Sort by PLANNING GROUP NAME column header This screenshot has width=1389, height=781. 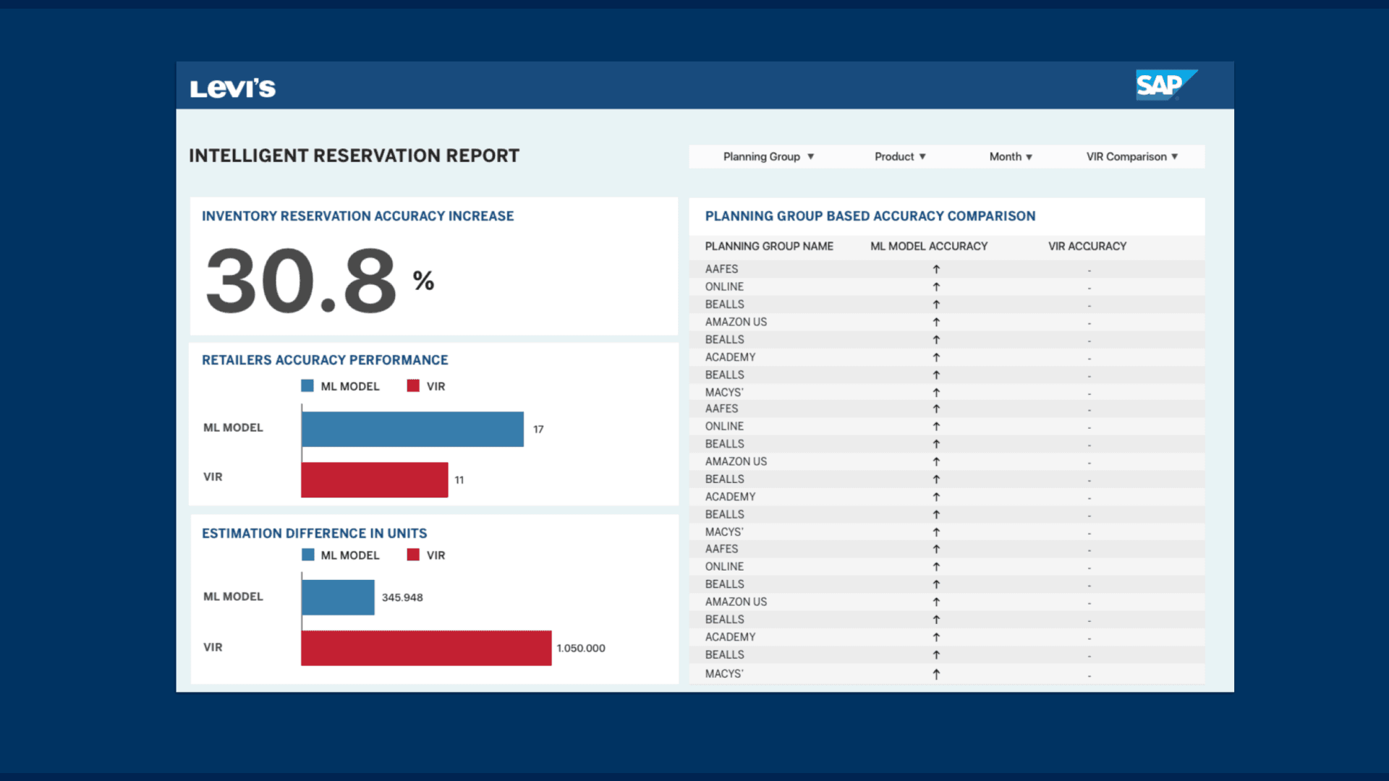[x=768, y=247]
